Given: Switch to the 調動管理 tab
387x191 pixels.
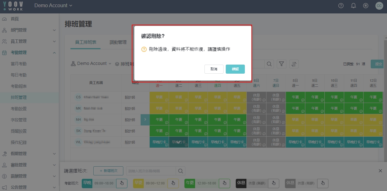Looking at the screenshot, I should pos(118,42).
